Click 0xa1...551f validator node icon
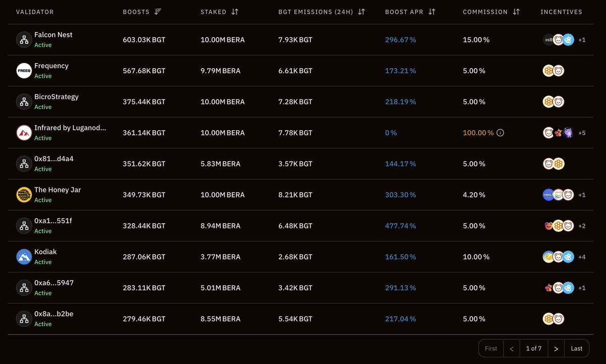This screenshot has width=606, height=364. 24,226
